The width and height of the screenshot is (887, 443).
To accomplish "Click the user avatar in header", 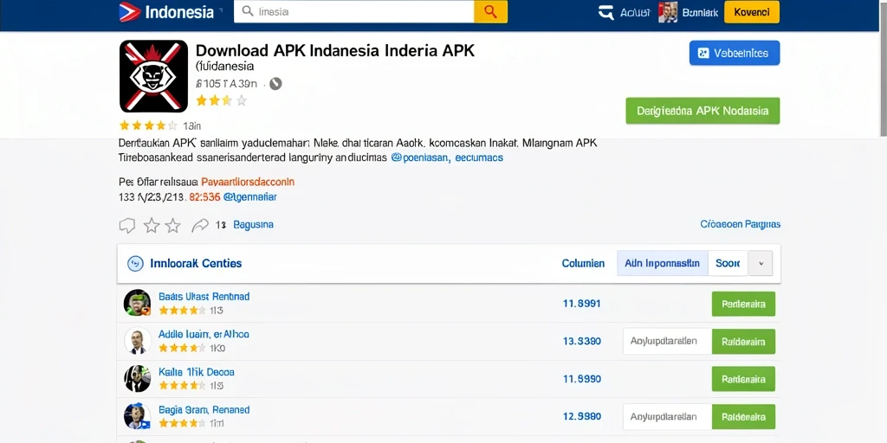I will click(668, 12).
